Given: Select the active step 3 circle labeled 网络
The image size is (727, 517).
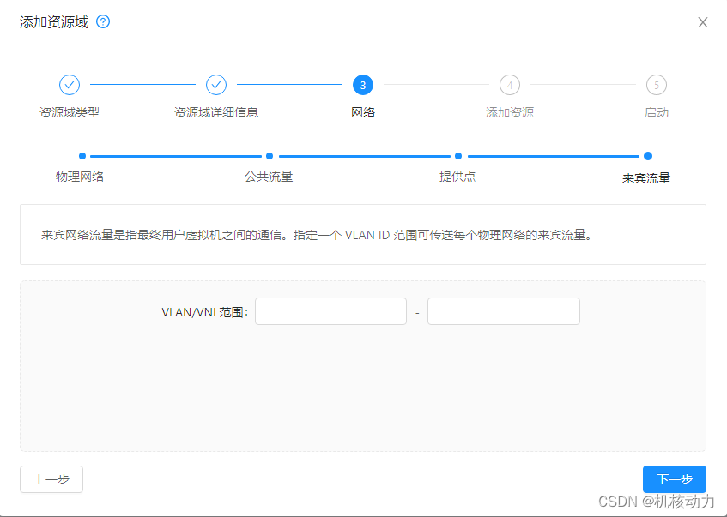Looking at the screenshot, I should [363, 85].
